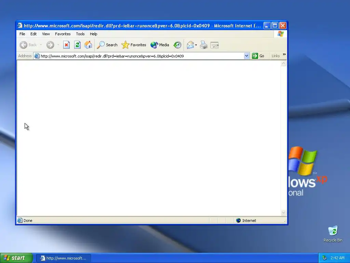
Task: Stop loading the page with red X
Action: [66, 45]
